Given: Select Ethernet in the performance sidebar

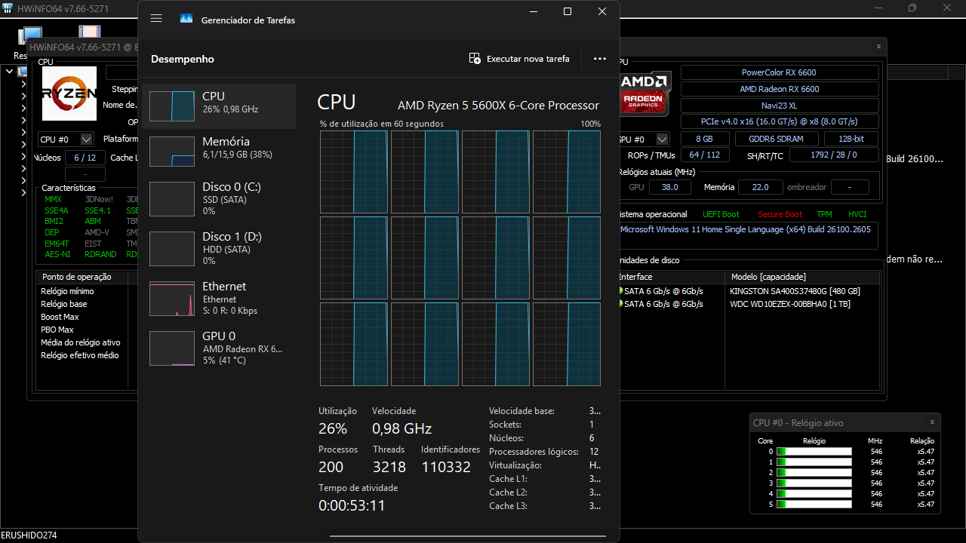Looking at the screenshot, I should 219,298.
